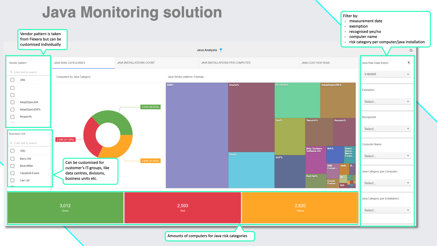Enable the Barry-Gill business unit checkbox

[12, 159]
